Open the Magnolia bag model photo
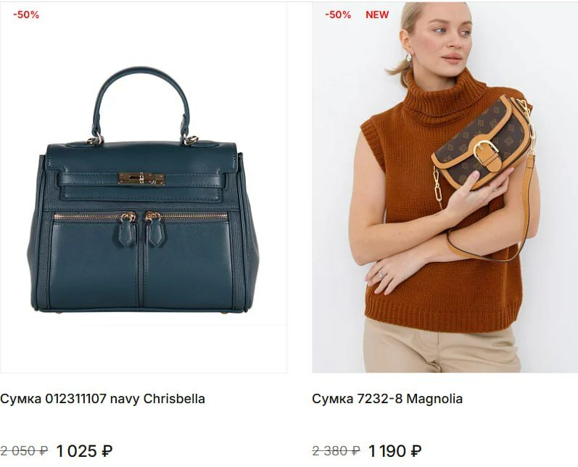The image size is (578, 467). click(x=445, y=187)
